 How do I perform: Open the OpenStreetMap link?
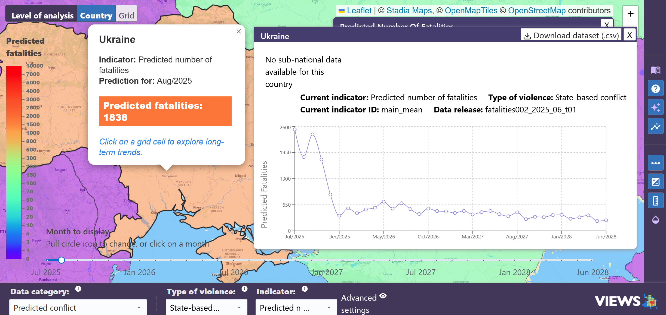(537, 11)
